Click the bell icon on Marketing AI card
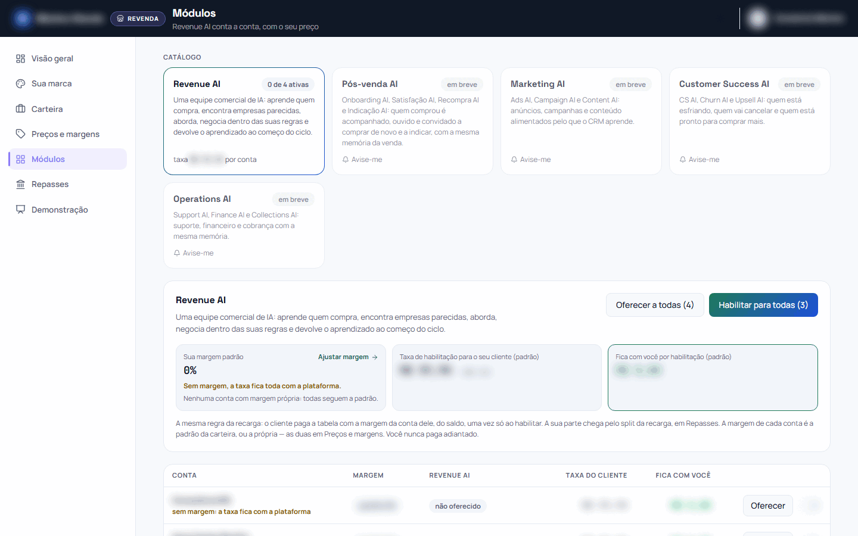The width and height of the screenshot is (858, 536). 514,160
